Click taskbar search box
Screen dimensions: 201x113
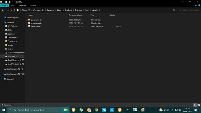click(x=34, y=110)
